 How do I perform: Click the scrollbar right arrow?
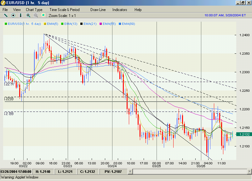(x=249, y=172)
